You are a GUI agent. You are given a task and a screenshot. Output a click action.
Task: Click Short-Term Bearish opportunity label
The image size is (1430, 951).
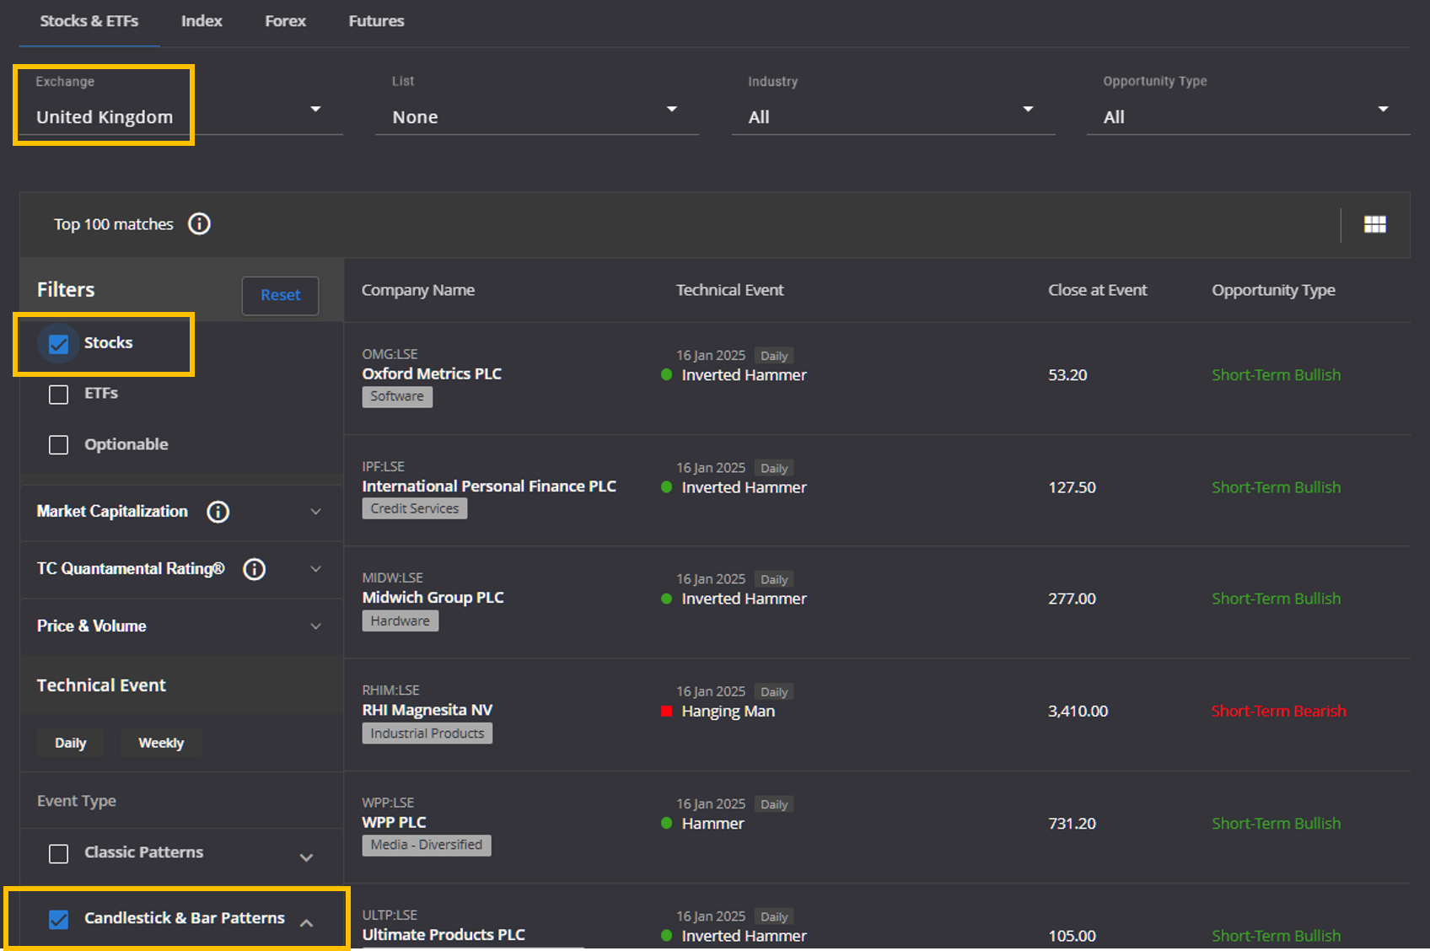[1278, 711]
